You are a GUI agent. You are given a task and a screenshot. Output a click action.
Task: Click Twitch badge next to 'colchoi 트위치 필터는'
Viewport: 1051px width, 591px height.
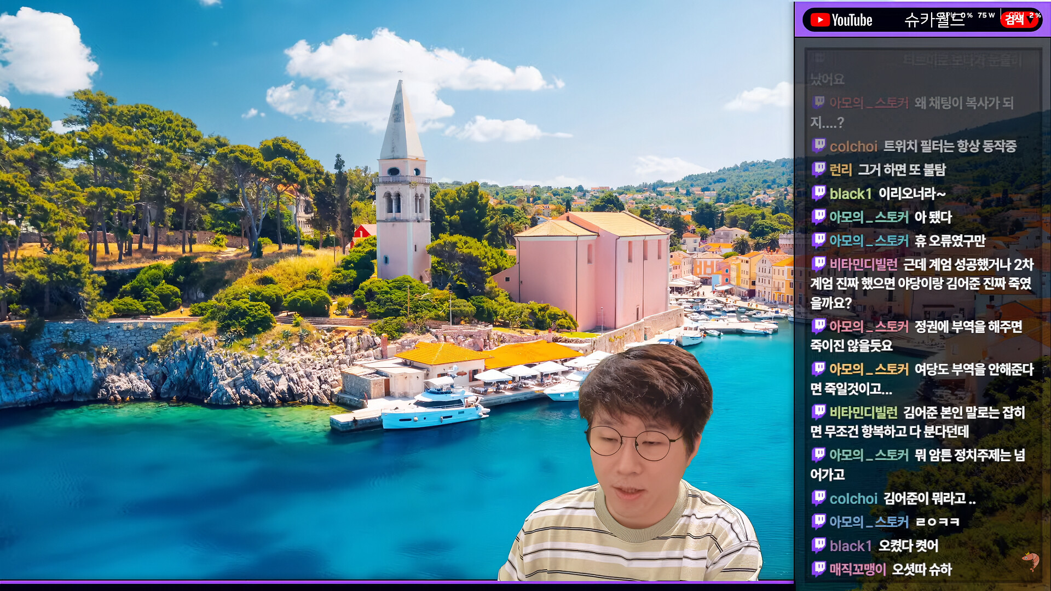tap(818, 146)
